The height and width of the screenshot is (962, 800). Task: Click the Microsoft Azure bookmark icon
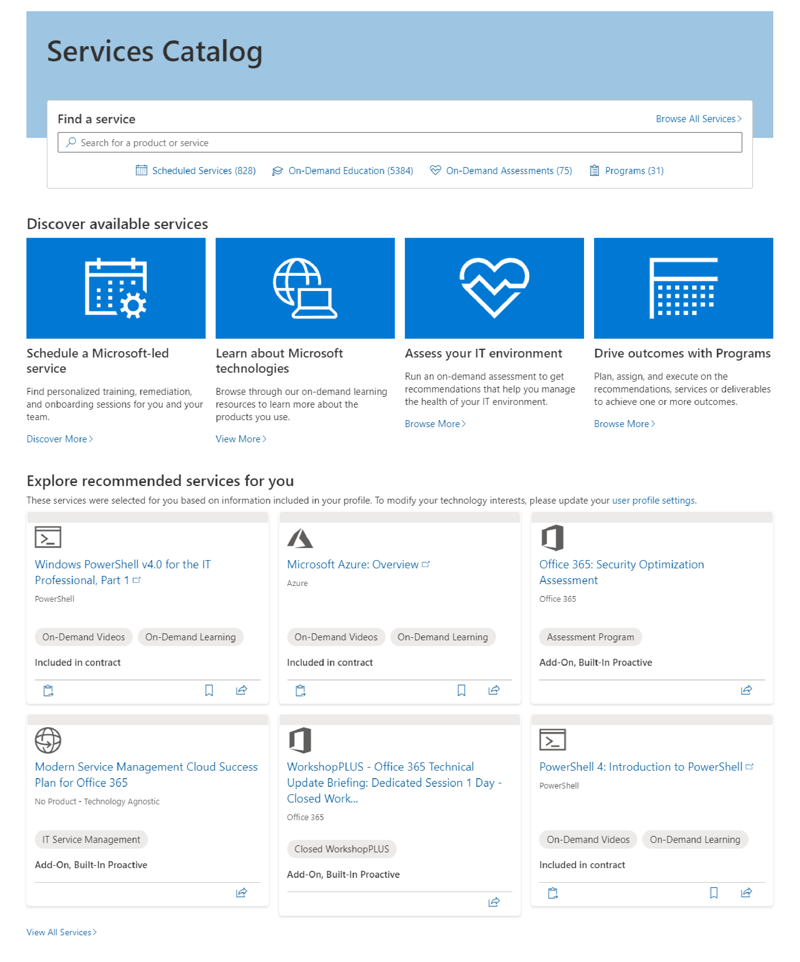460,690
